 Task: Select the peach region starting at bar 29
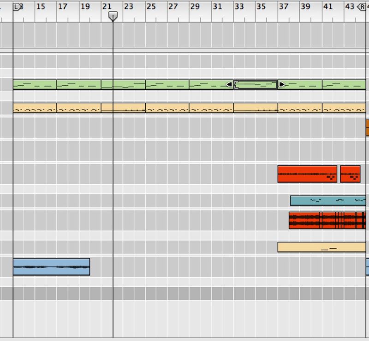tap(211, 108)
